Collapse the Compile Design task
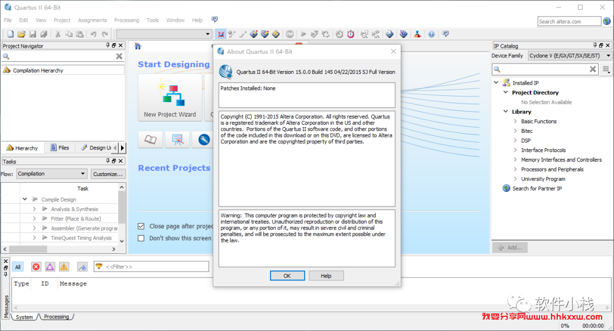Image resolution: width=614 pixels, height=331 pixels. 25,199
